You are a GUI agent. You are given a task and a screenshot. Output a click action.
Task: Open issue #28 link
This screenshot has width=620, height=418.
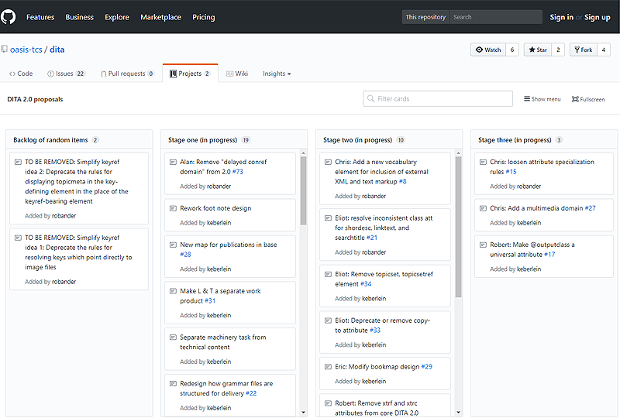tap(185, 255)
